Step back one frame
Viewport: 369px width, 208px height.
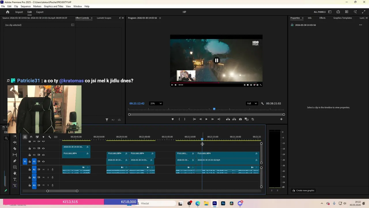coord(201,119)
